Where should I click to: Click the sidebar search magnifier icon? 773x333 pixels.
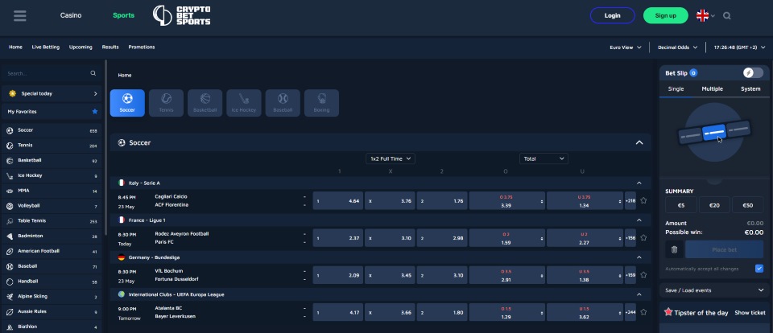[x=93, y=73]
